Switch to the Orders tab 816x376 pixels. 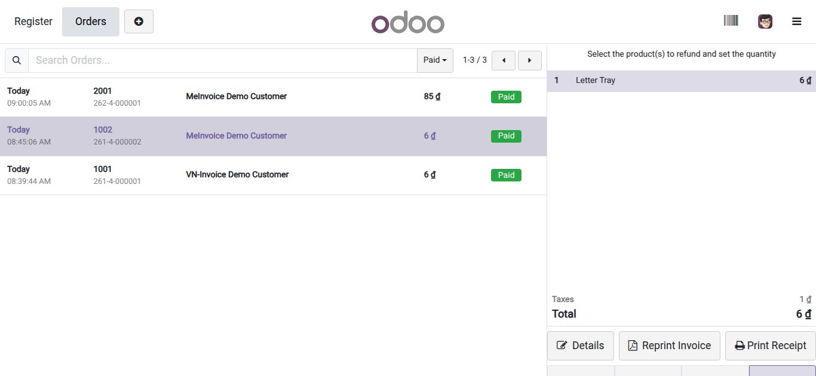click(91, 21)
